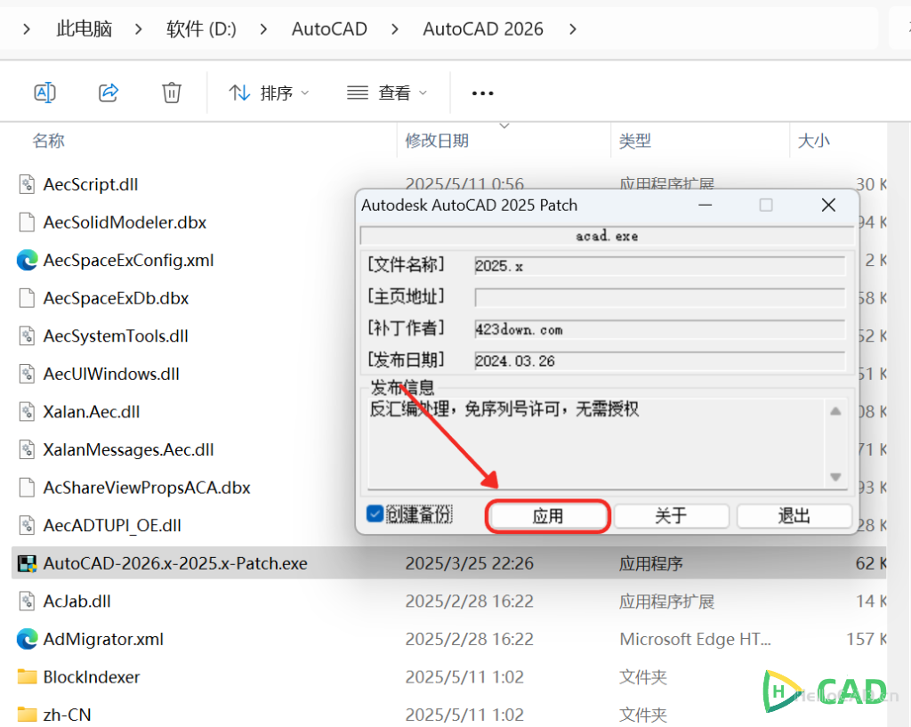Select the AecADTUPI_OE.dll file icon
The image size is (911, 727).
point(27,525)
